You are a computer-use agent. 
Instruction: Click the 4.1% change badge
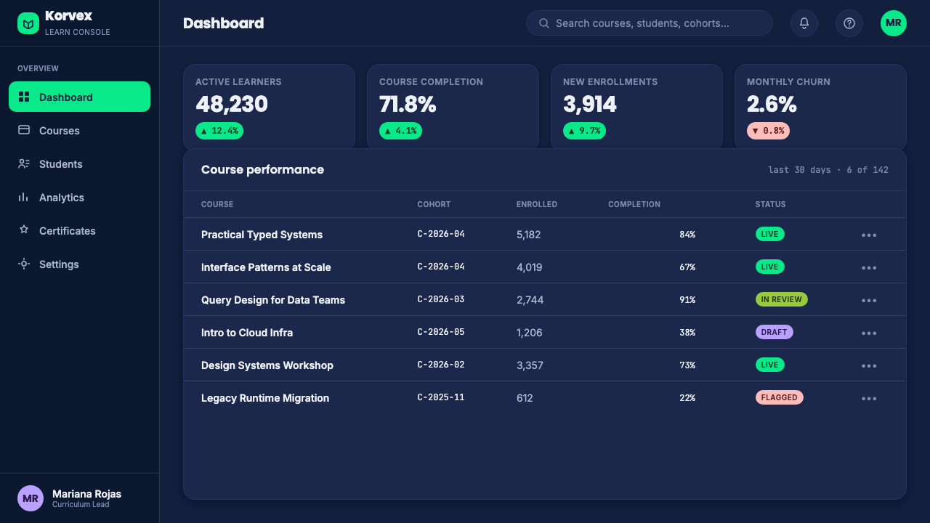400,131
